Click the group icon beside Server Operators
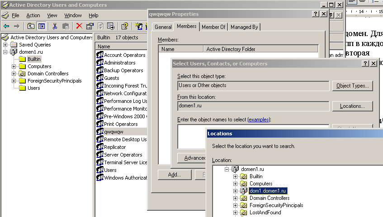The width and height of the screenshot is (383, 217). tap(100, 155)
